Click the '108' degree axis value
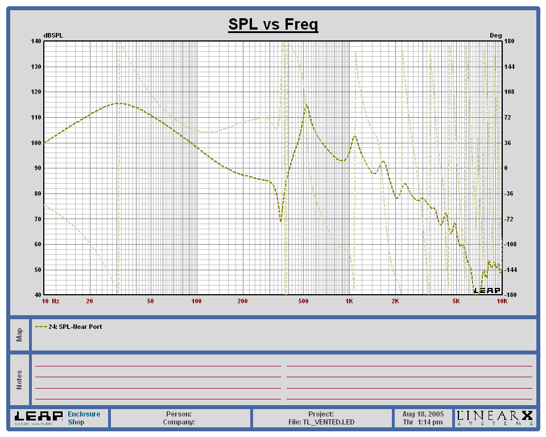The image size is (546, 437). 509,92
